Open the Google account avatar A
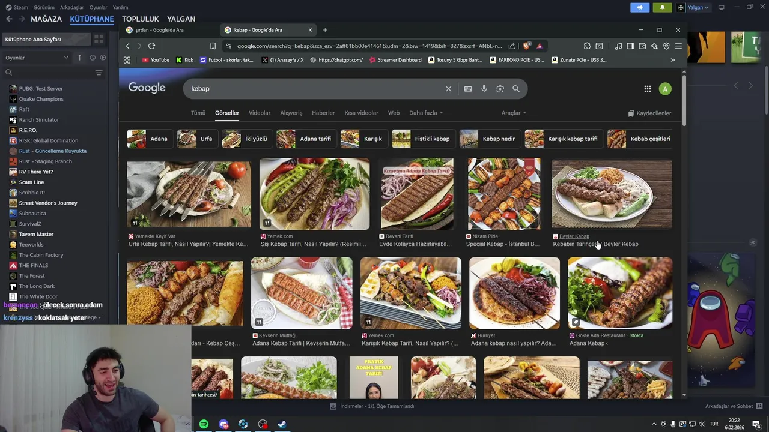769x432 pixels. pyautogui.click(x=664, y=89)
